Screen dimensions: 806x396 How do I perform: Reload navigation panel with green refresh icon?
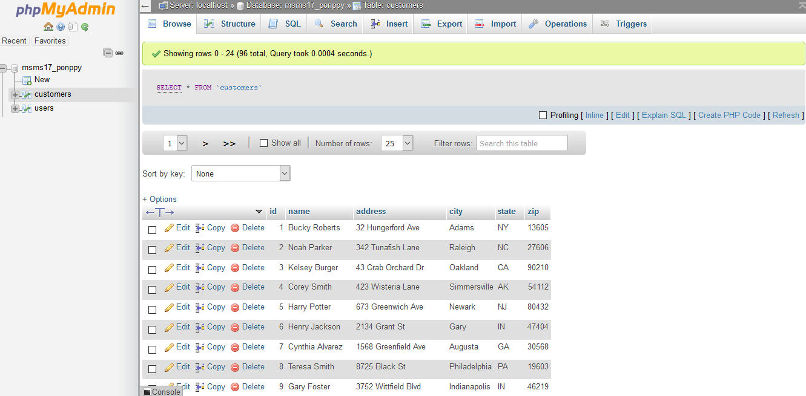[85, 27]
